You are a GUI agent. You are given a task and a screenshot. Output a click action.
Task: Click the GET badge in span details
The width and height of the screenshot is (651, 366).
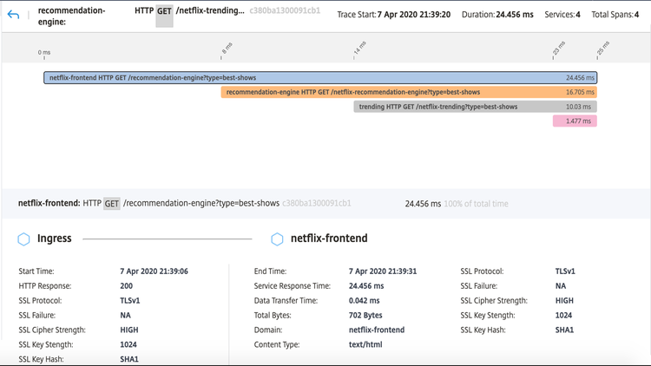click(x=112, y=204)
